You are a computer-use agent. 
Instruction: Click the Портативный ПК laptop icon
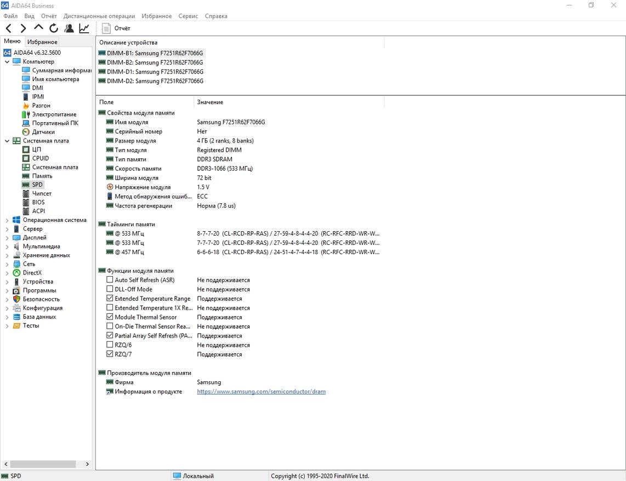point(26,123)
